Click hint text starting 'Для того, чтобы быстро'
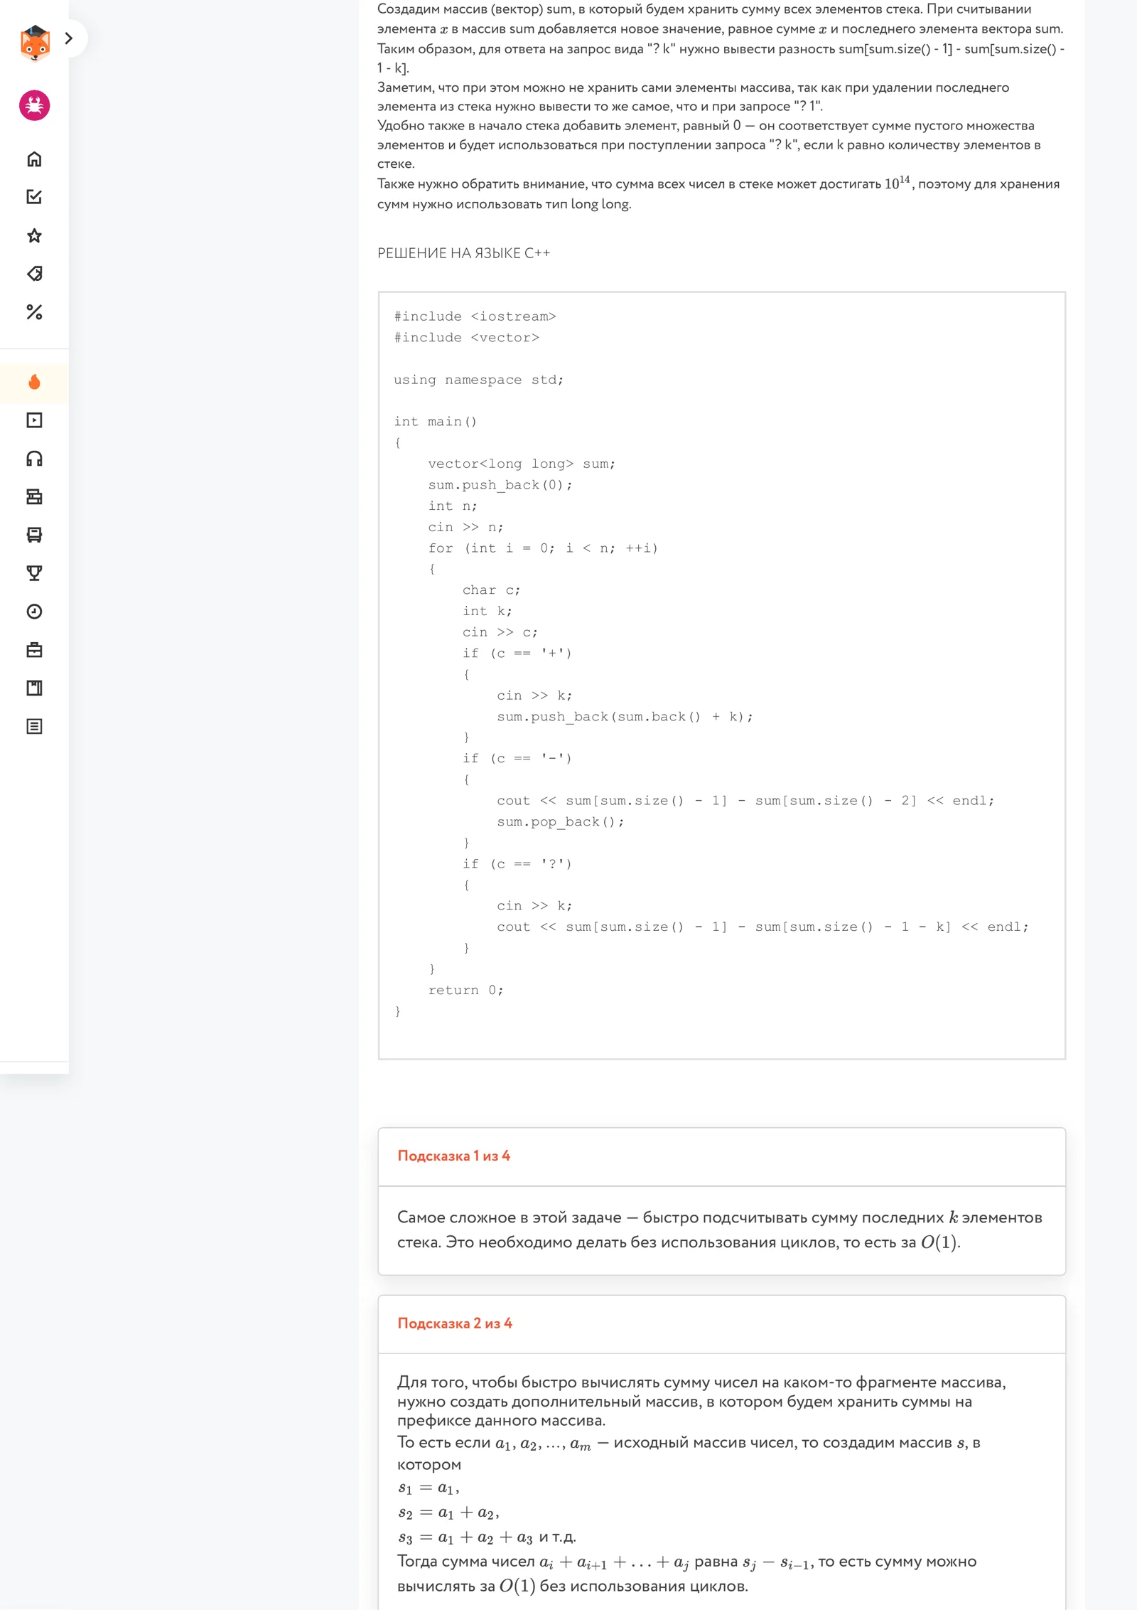 click(701, 1401)
